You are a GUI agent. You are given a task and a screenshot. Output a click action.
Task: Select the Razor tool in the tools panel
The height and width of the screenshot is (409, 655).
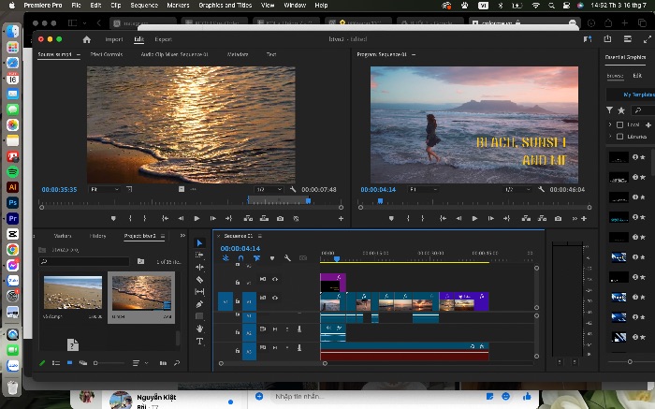[x=199, y=280]
